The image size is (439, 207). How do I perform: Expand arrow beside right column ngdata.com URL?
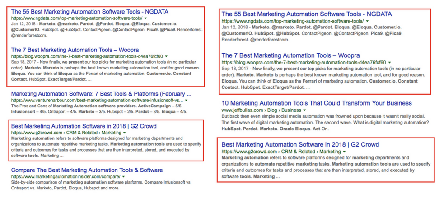[x=367, y=21]
